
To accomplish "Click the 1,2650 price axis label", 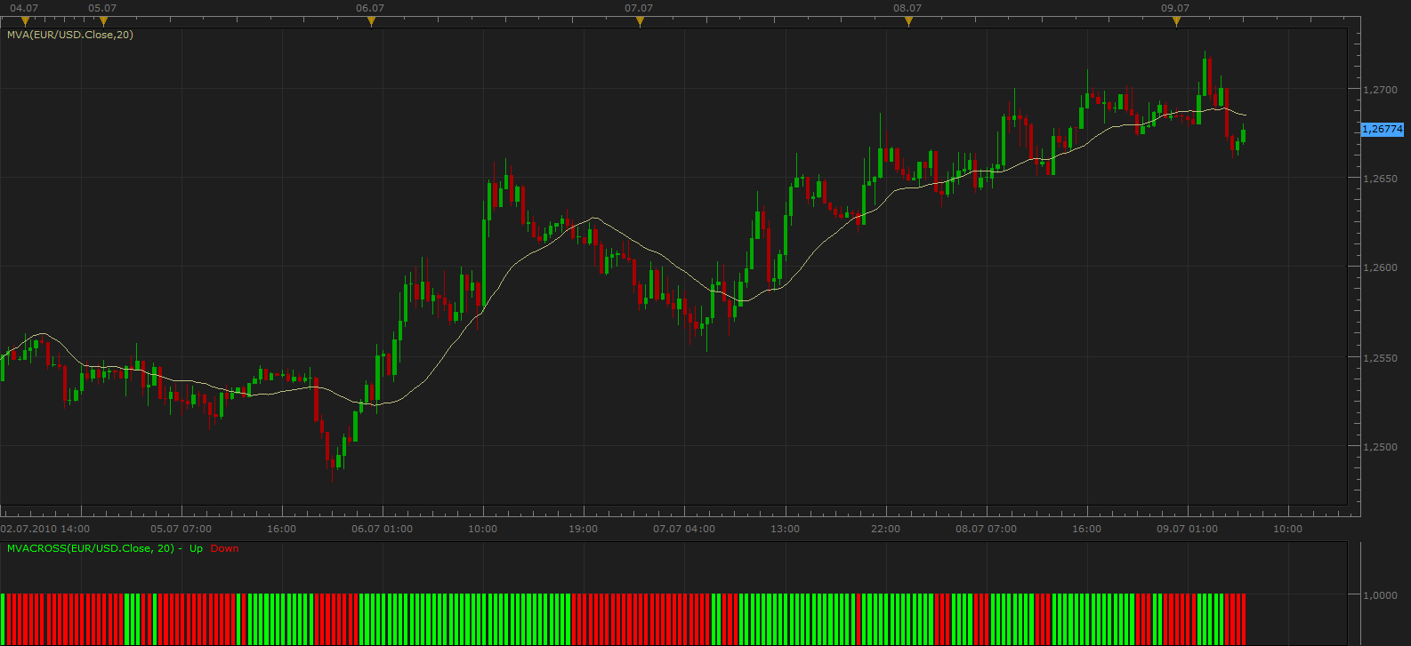I will 1380,179.
